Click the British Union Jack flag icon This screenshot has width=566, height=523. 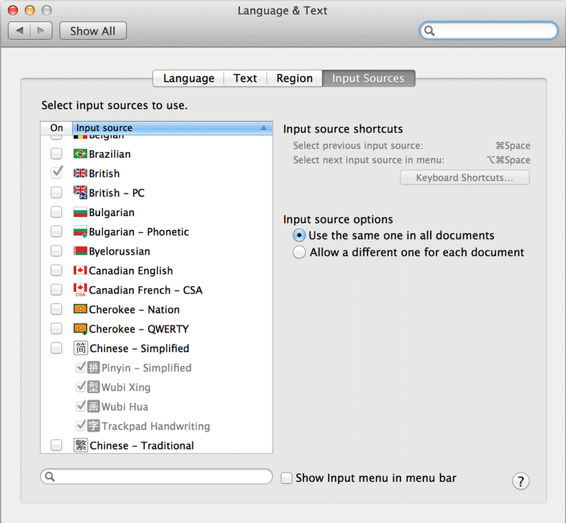[80, 174]
